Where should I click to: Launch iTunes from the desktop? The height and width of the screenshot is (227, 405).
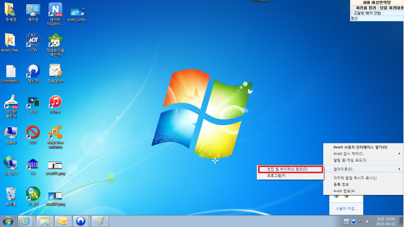[55, 105]
